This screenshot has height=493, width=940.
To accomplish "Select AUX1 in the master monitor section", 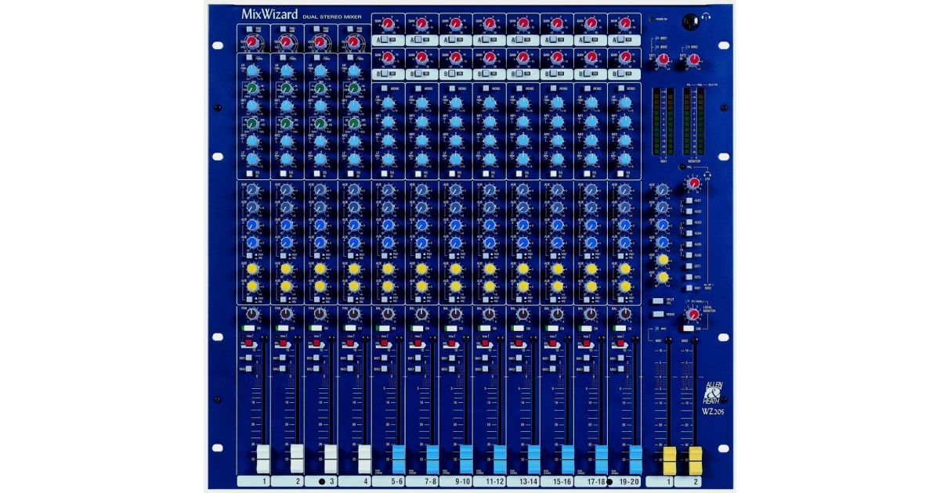I will click(x=689, y=200).
